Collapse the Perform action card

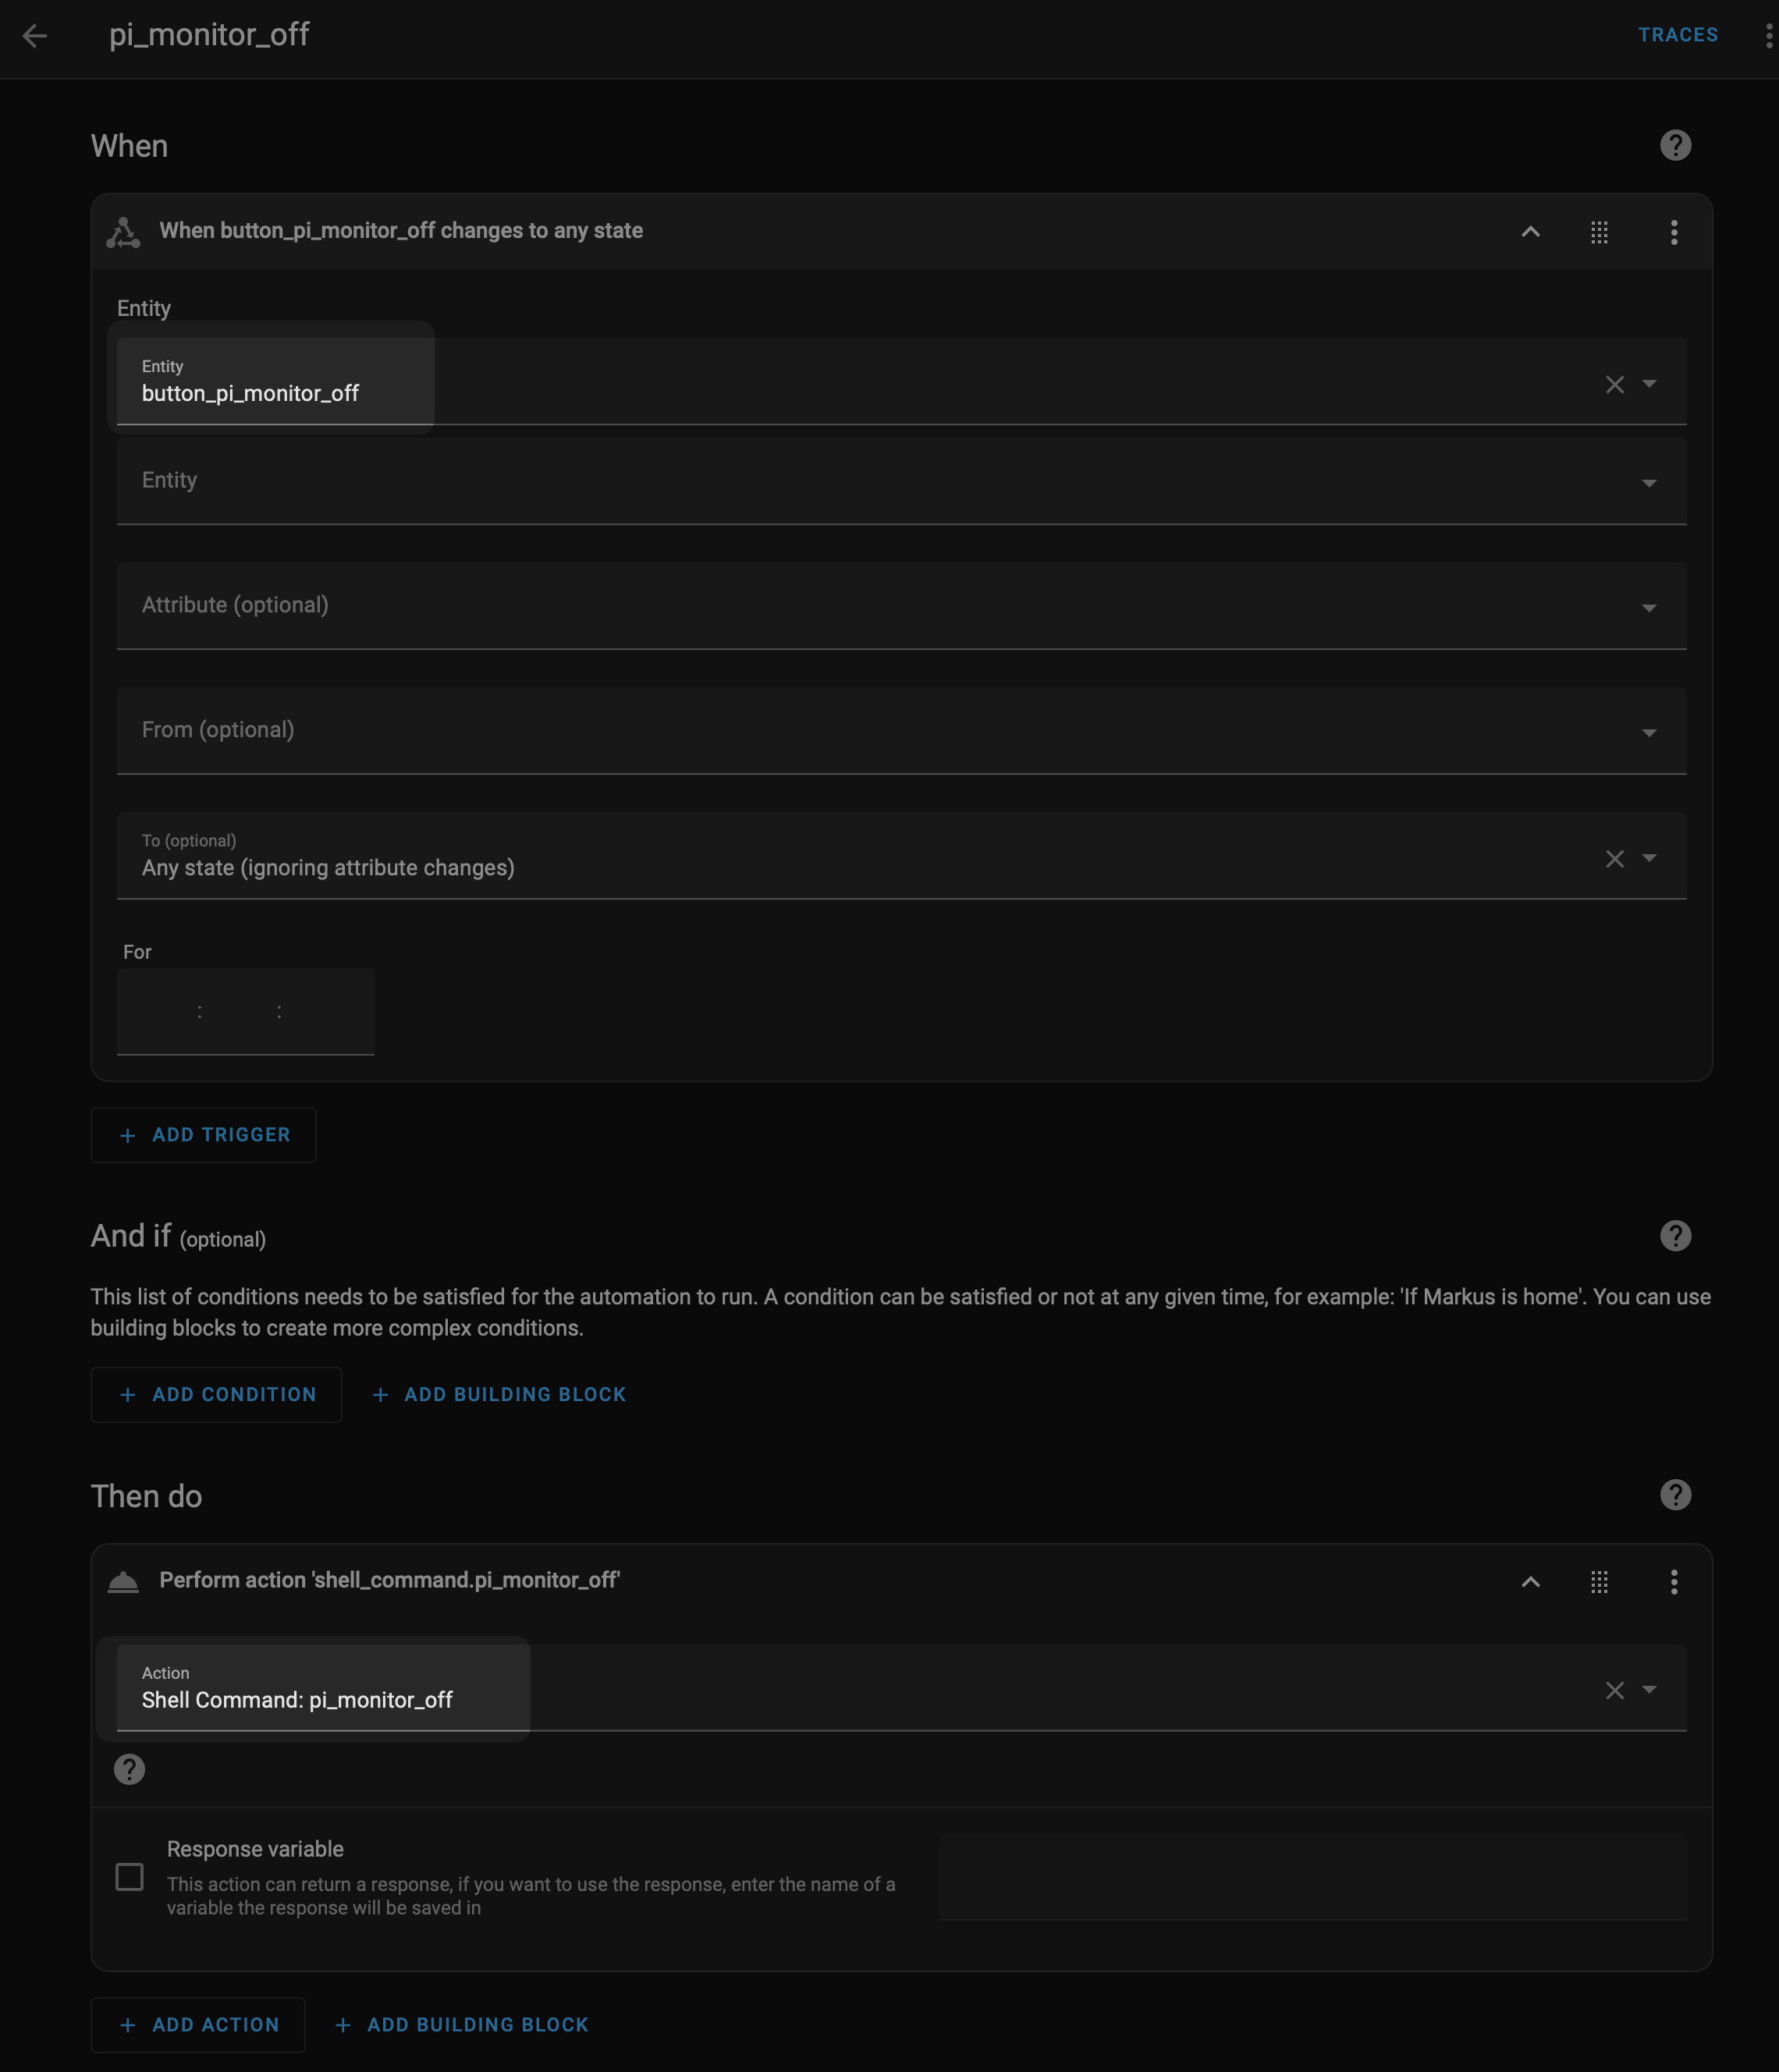[x=1530, y=1581]
